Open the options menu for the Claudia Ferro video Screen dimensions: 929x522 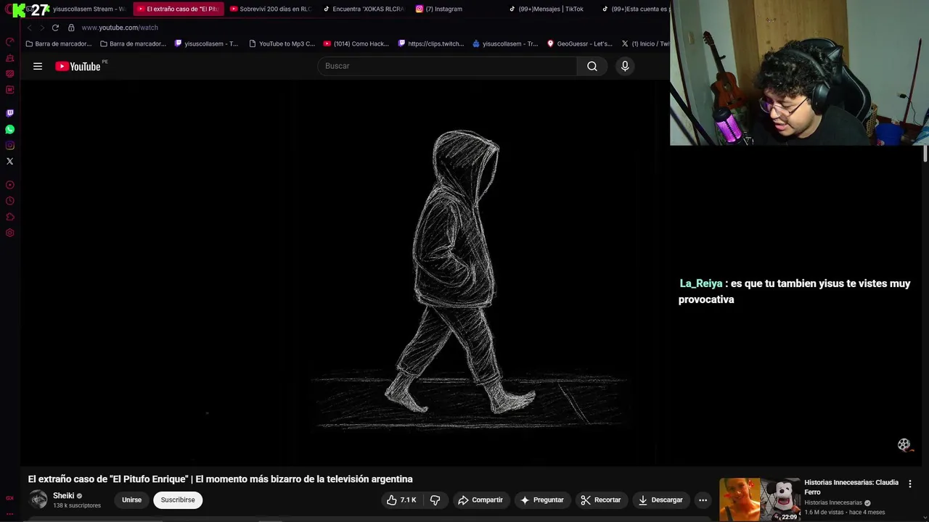coord(910,484)
